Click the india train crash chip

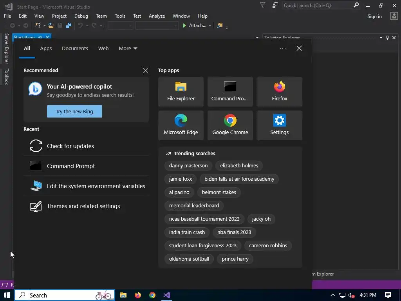(187, 232)
